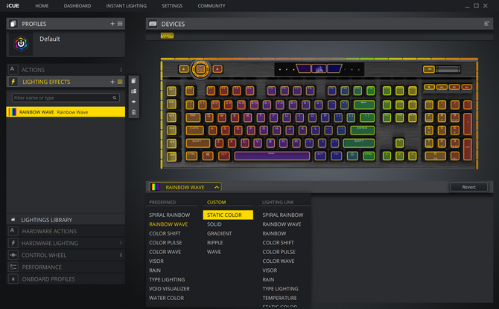The image size is (499, 309).
Task: Choose predefined Color Pulse effect
Action: [x=165, y=243]
